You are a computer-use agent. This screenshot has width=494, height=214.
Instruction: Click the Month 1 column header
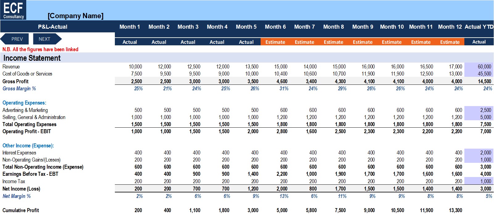point(130,27)
